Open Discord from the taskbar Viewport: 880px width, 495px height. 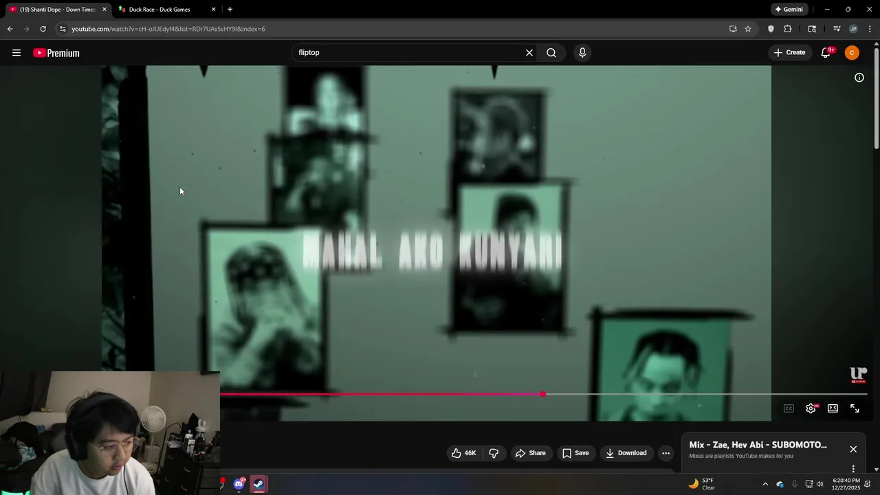pos(239,484)
